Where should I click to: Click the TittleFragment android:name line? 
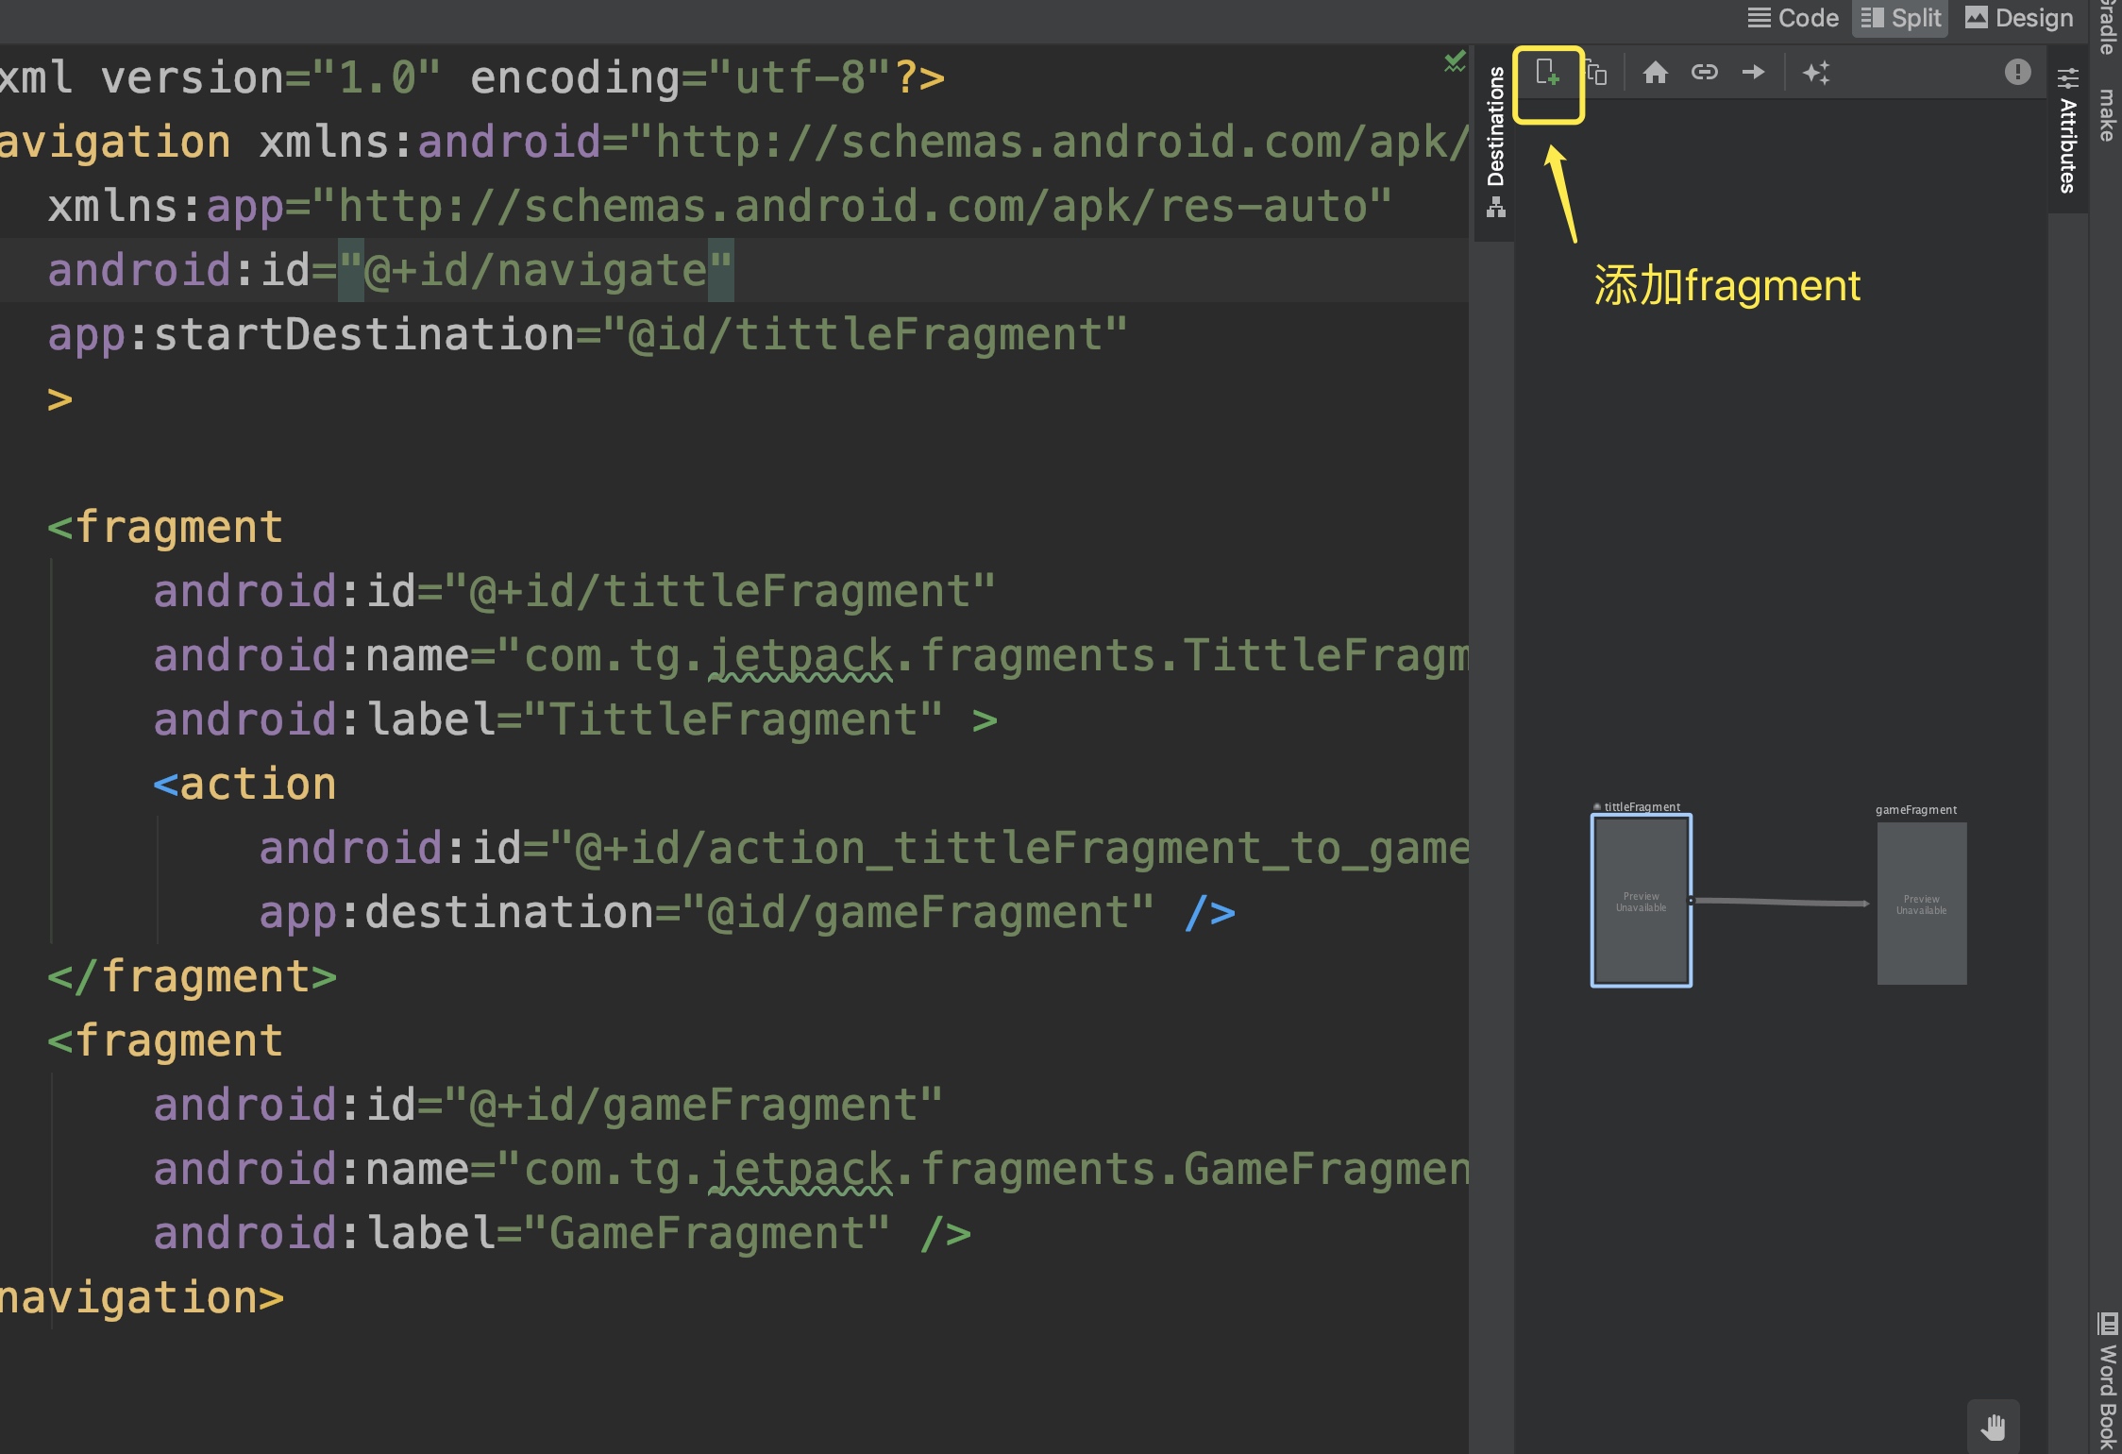point(811,656)
